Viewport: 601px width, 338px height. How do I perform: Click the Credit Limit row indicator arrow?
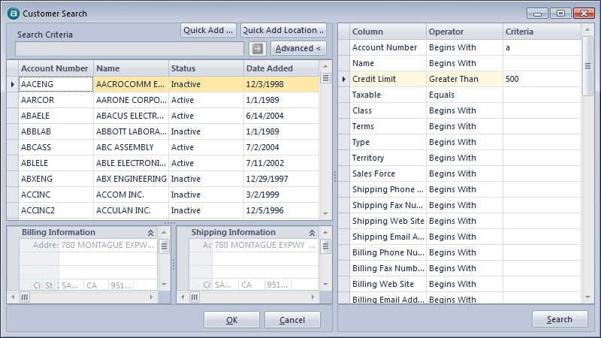344,79
